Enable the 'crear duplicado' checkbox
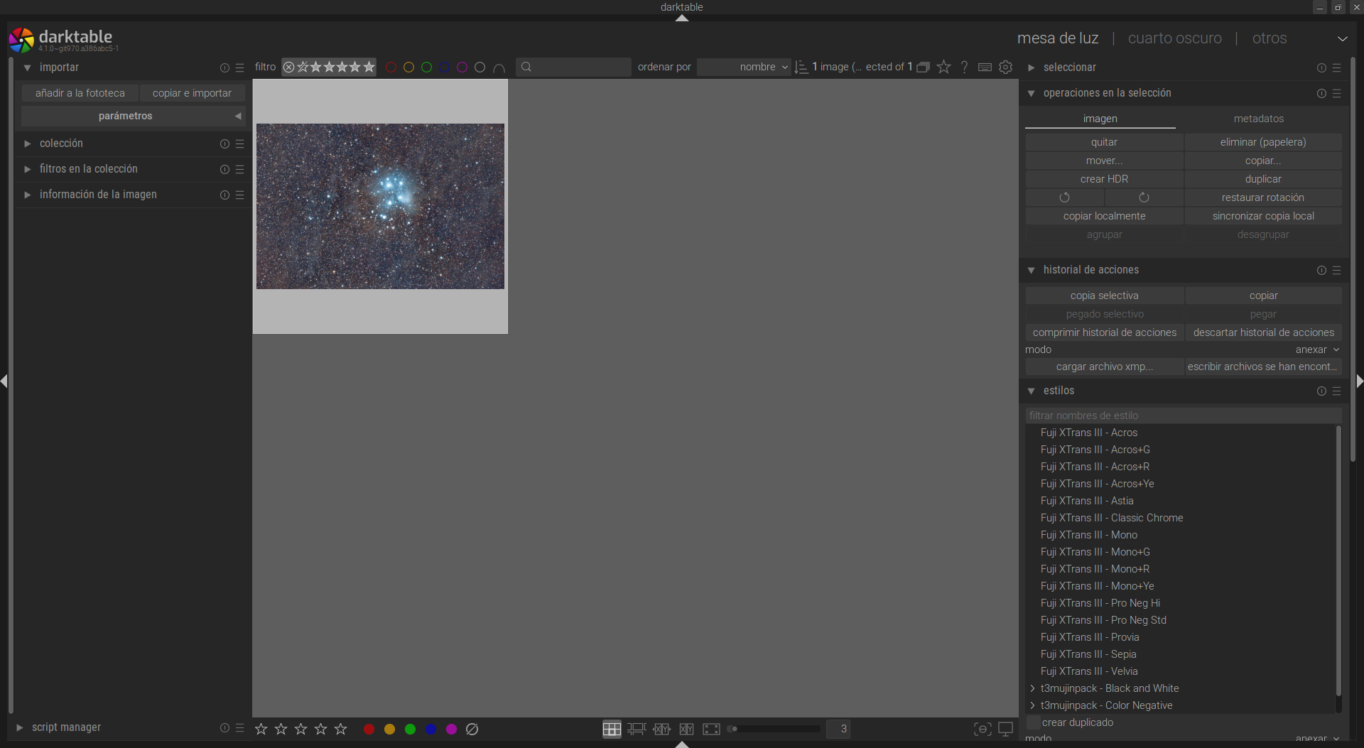 click(x=1034, y=722)
